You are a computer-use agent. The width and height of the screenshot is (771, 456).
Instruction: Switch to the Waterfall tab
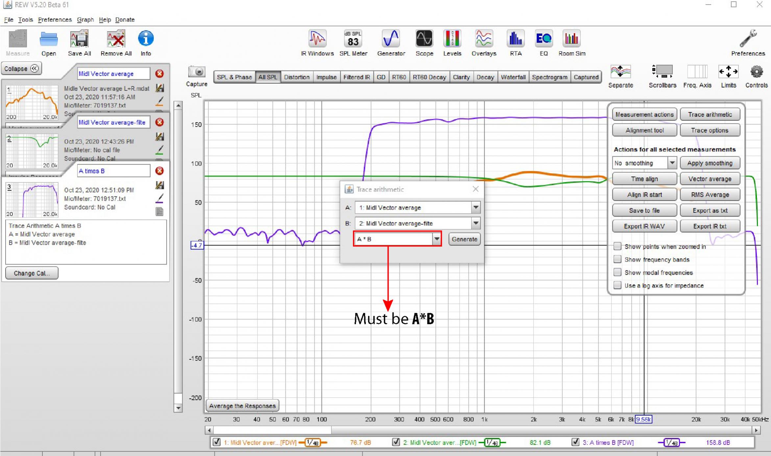(x=513, y=77)
